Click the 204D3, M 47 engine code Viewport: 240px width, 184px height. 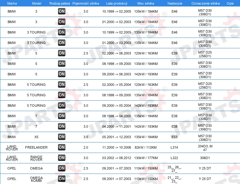click(205, 148)
